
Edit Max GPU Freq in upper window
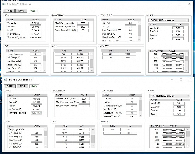83,23
